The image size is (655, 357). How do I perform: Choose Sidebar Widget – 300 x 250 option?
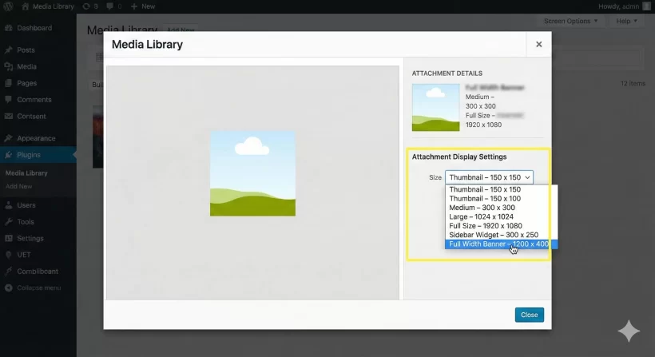[x=501, y=235]
